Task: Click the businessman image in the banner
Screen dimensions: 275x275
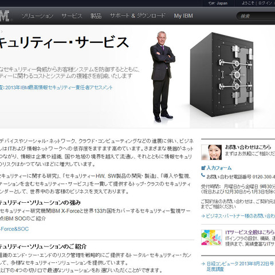Action: pos(162,76)
